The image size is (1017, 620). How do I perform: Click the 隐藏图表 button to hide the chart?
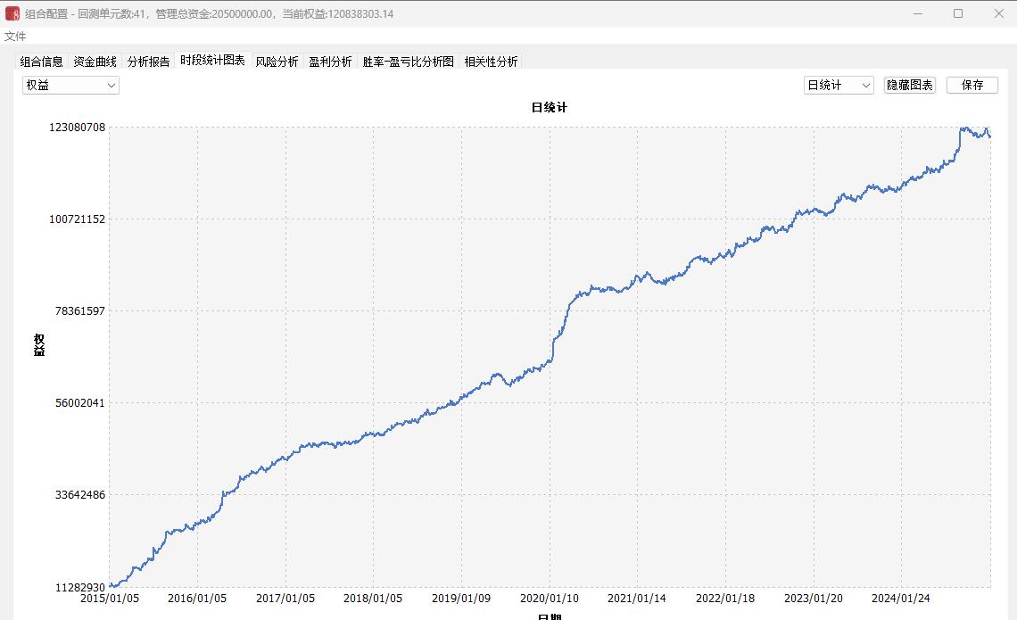tap(908, 84)
